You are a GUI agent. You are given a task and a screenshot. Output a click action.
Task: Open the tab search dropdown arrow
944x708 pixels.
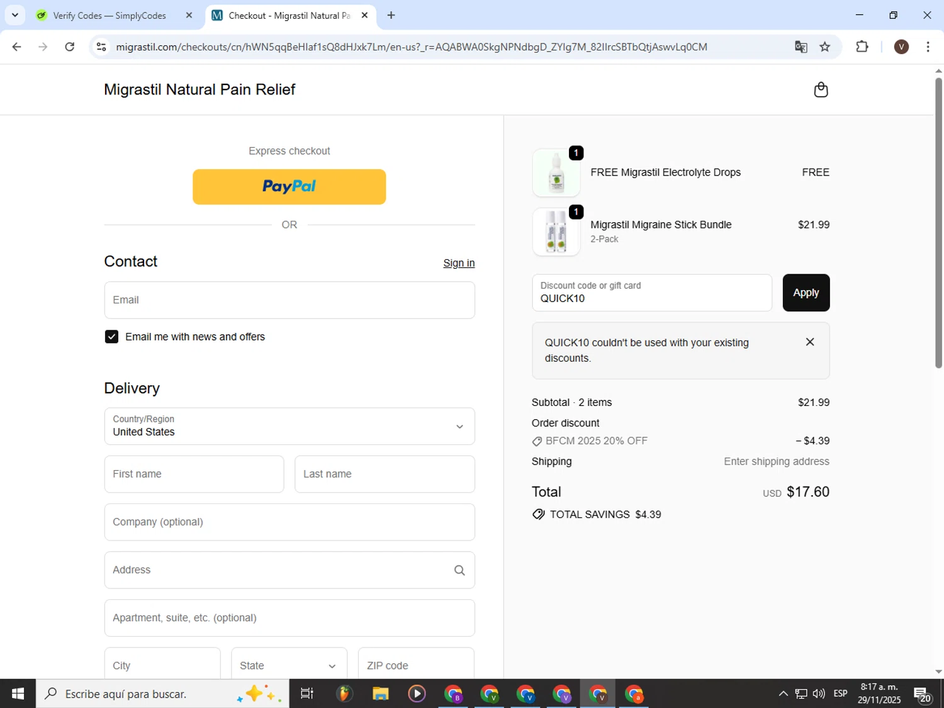tap(14, 15)
